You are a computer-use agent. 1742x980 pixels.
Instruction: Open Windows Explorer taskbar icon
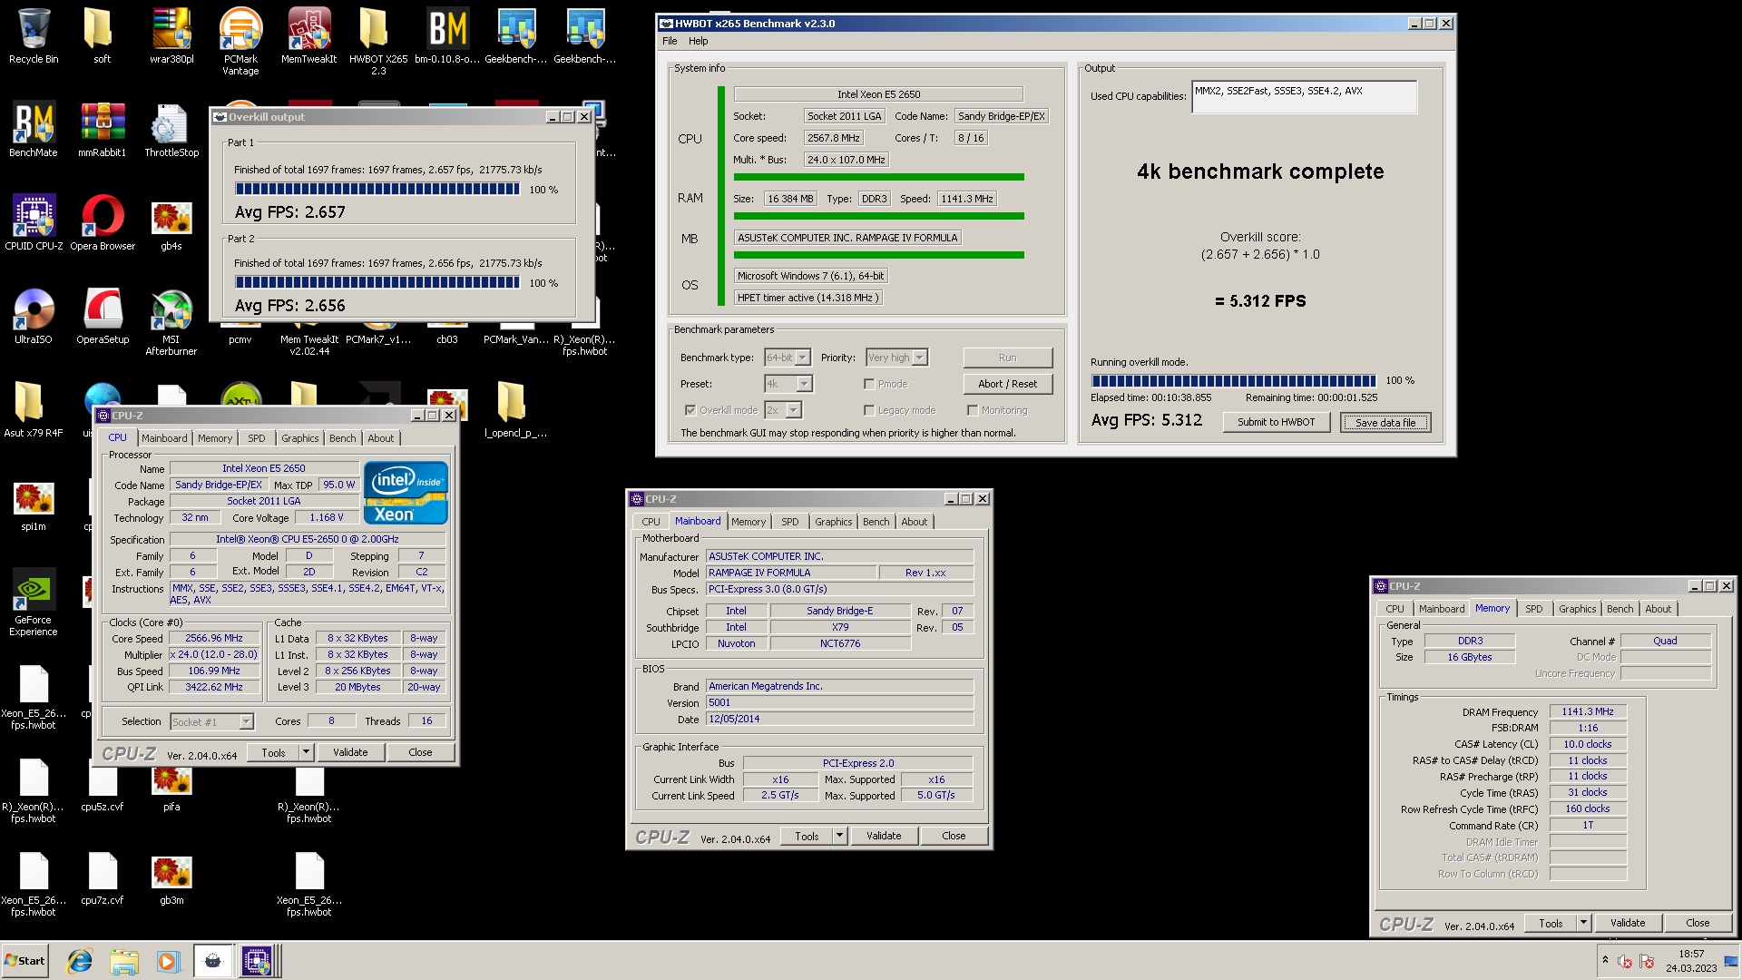(124, 961)
